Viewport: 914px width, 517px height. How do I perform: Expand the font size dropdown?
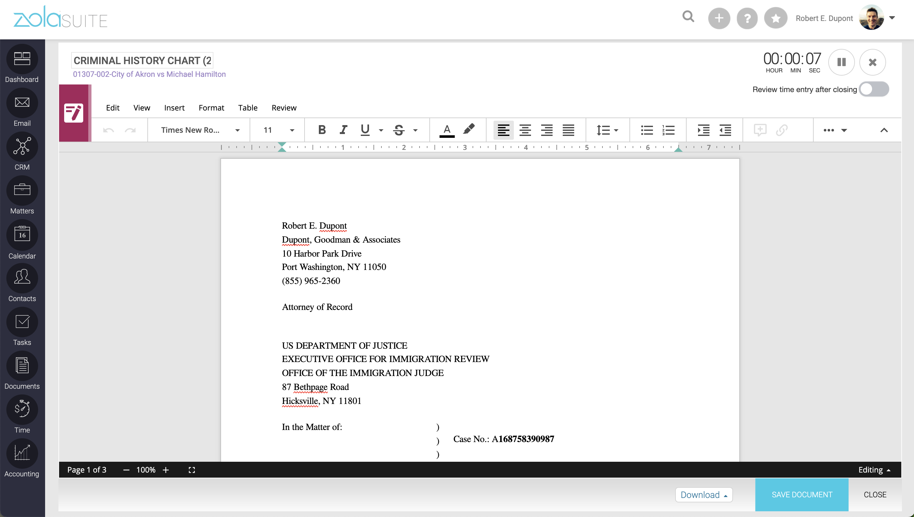(292, 130)
